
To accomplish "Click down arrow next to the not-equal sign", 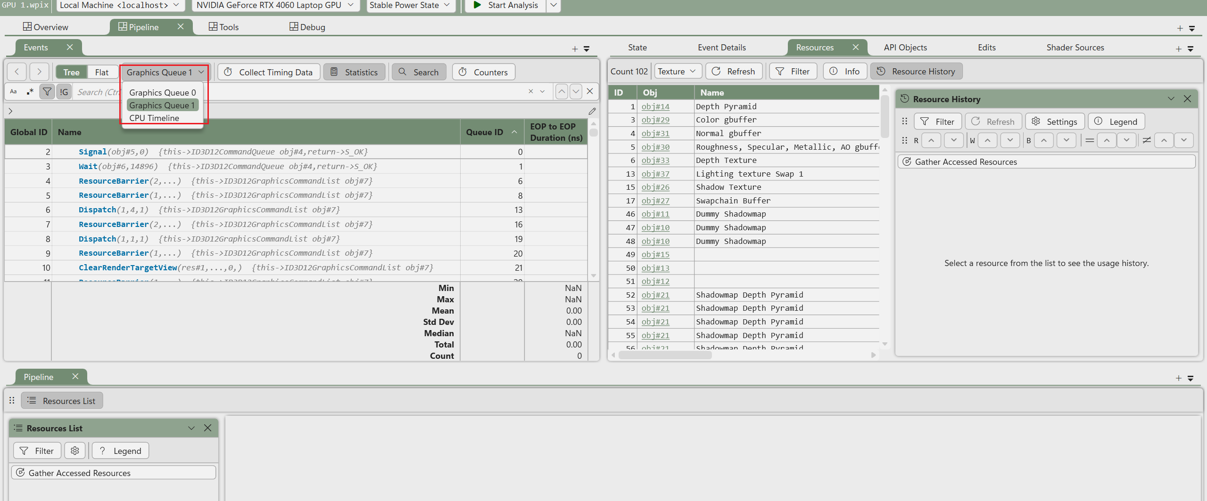I will tap(1183, 140).
